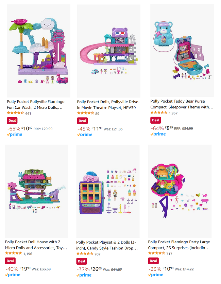
Task: Click the Teddy Bear Purse Compact title link
Action: tap(182, 104)
